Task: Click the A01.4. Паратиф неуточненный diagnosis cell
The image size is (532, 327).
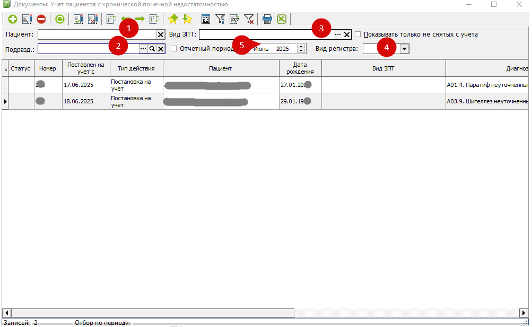Action: (x=487, y=85)
